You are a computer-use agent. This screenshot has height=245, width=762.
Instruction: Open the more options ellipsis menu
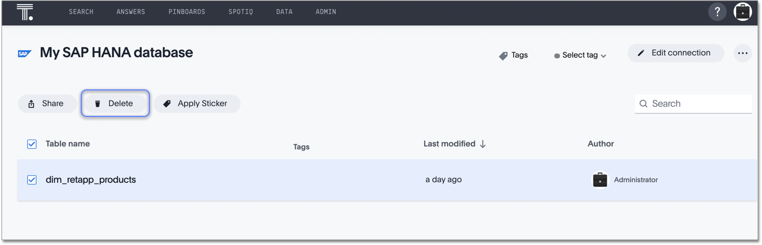click(742, 54)
